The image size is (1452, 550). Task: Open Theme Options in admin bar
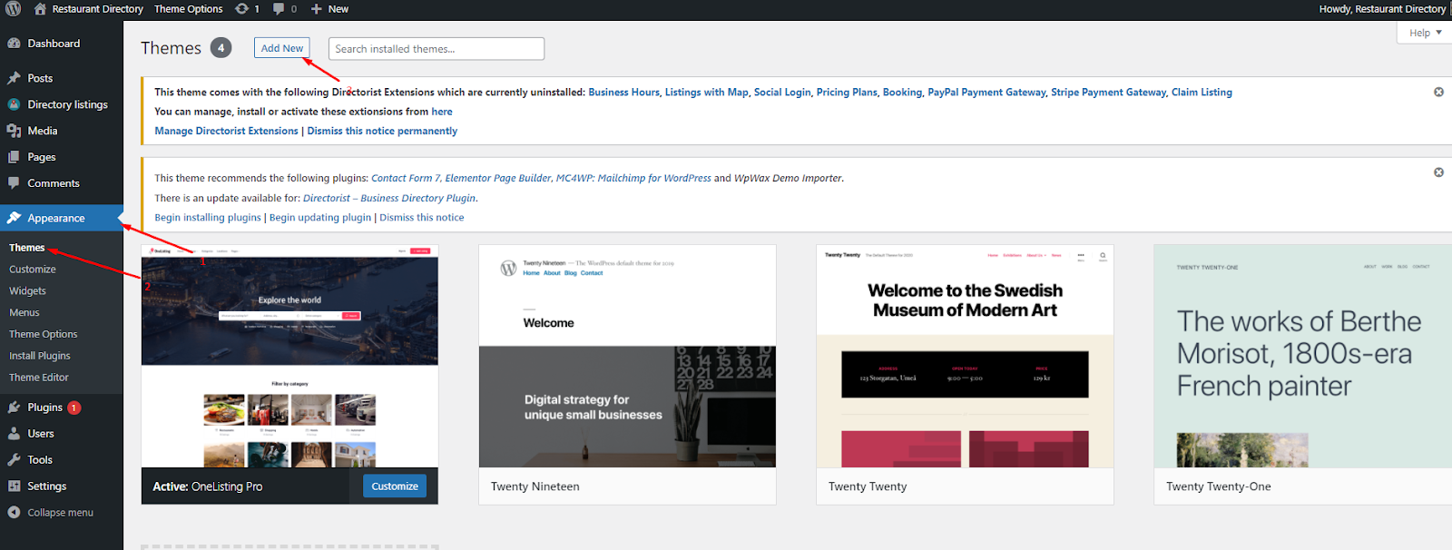(x=188, y=9)
